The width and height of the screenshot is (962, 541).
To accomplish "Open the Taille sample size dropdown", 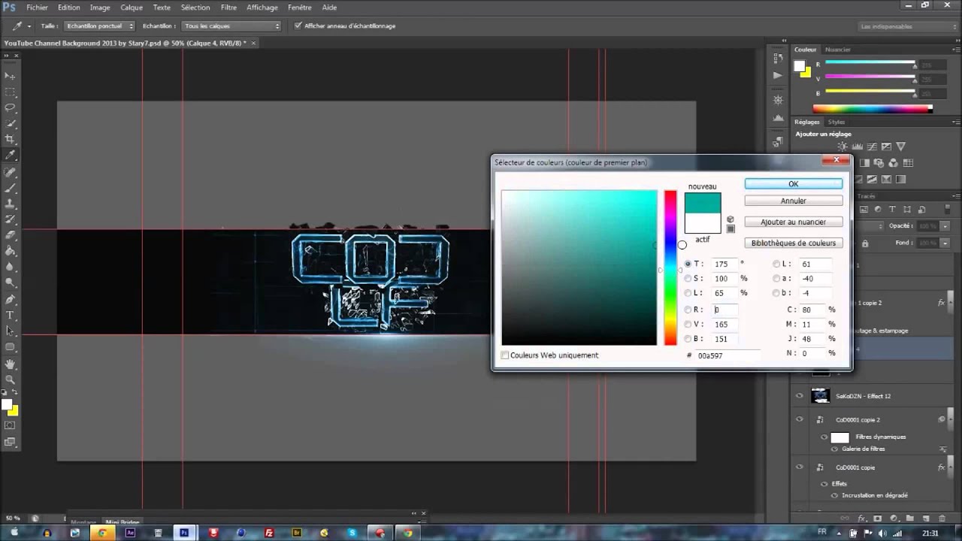I will [x=99, y=26].
